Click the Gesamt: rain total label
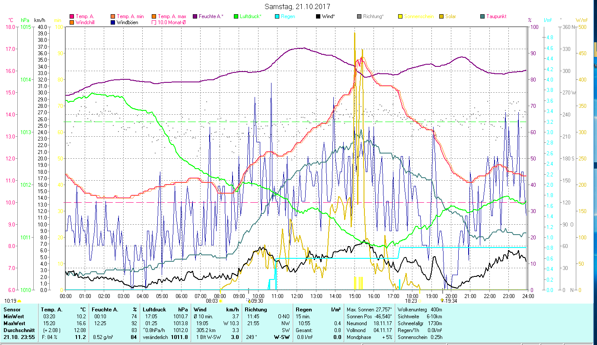 coord(305,330)
